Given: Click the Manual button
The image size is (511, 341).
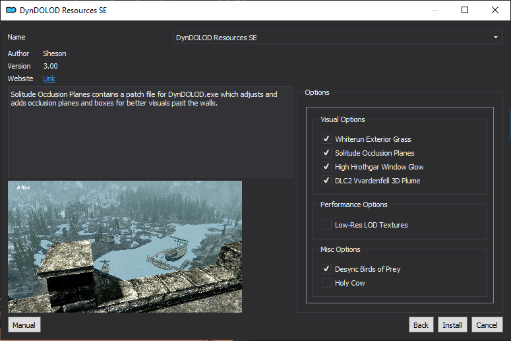Looking at the screenshot, I should point(24,325).
